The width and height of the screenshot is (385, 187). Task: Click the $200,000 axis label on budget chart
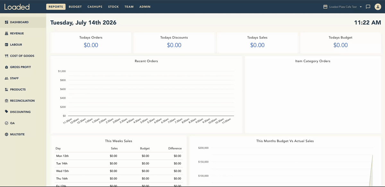coord(203,148)
